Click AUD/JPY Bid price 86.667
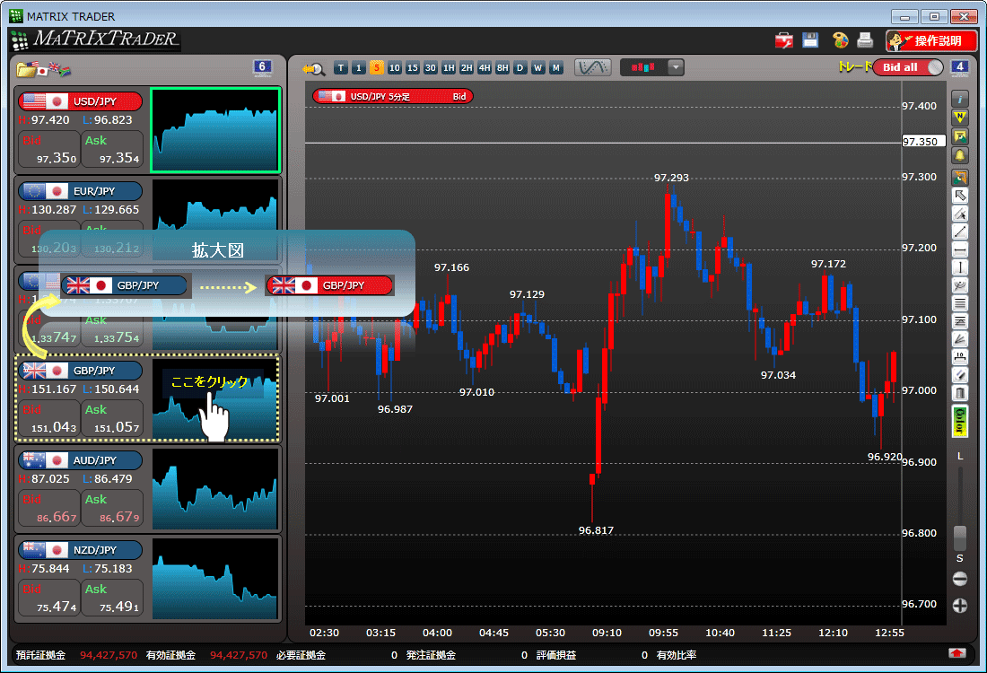This screenshot has height=673, width=987. 49,508
